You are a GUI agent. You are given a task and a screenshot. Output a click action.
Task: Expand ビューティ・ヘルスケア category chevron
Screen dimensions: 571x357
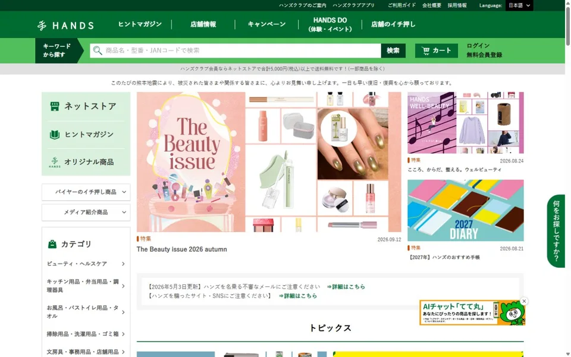[x=123, y=264]
